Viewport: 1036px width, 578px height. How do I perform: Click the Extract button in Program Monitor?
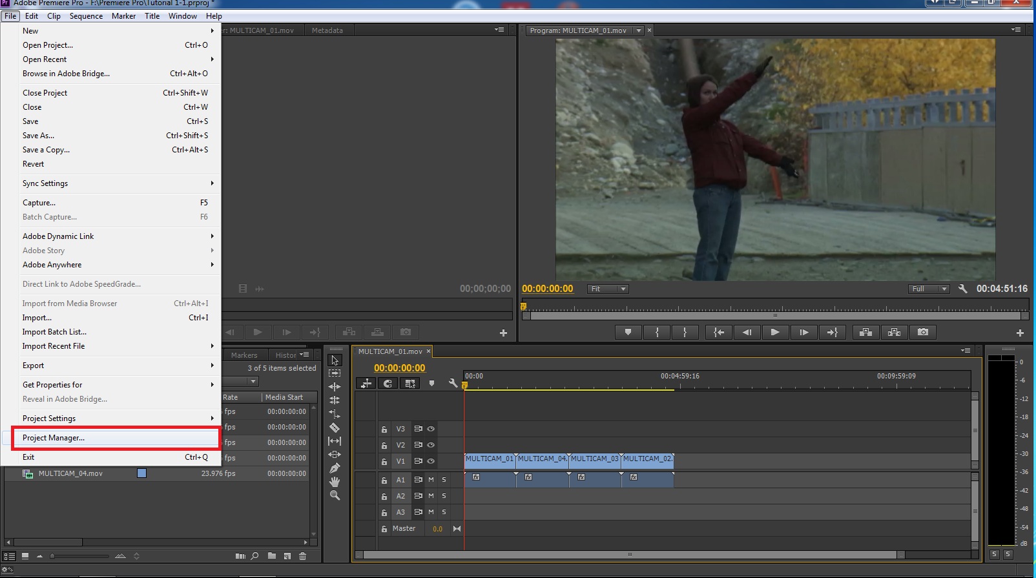coord(895,332)
